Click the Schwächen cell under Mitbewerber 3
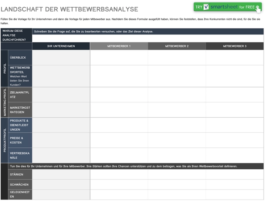The image size is (265, 201). coord(235,185)
